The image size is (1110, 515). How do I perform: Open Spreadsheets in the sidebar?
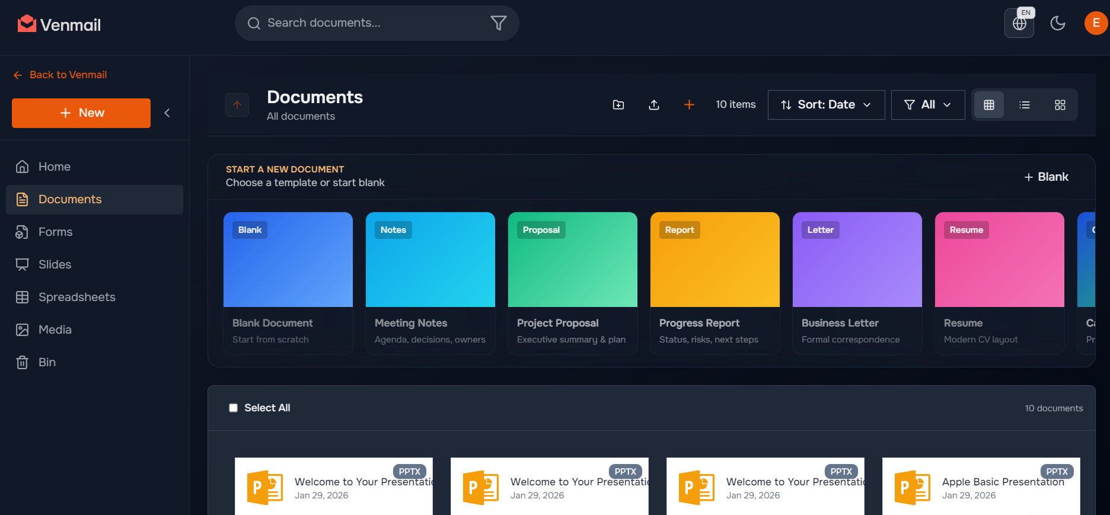click(76, 297)
